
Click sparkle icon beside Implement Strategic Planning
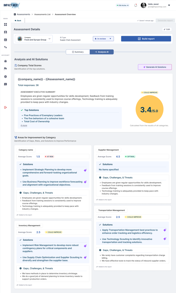coord(85,171)
